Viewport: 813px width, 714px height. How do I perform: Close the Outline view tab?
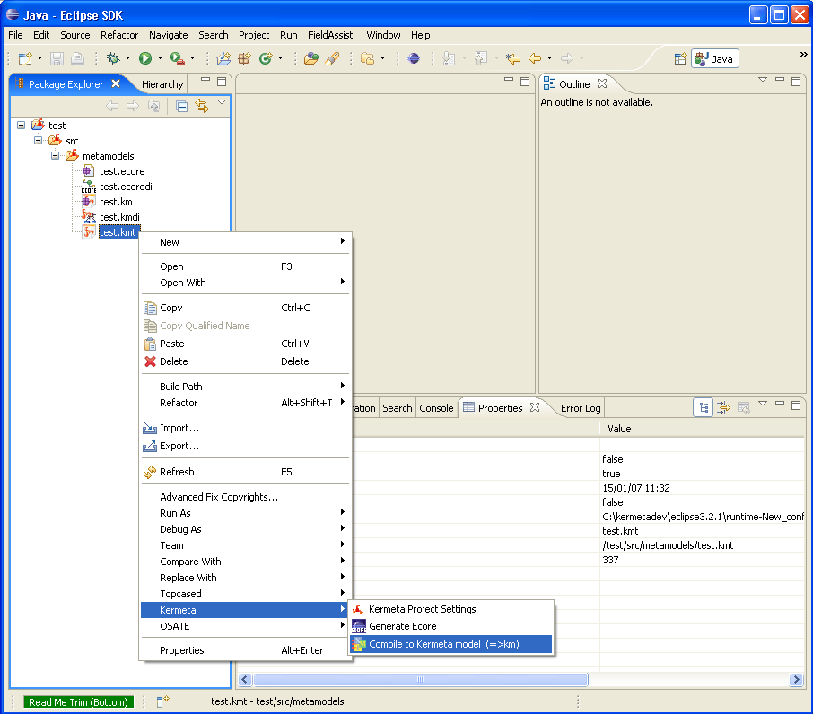coord(602,83)
